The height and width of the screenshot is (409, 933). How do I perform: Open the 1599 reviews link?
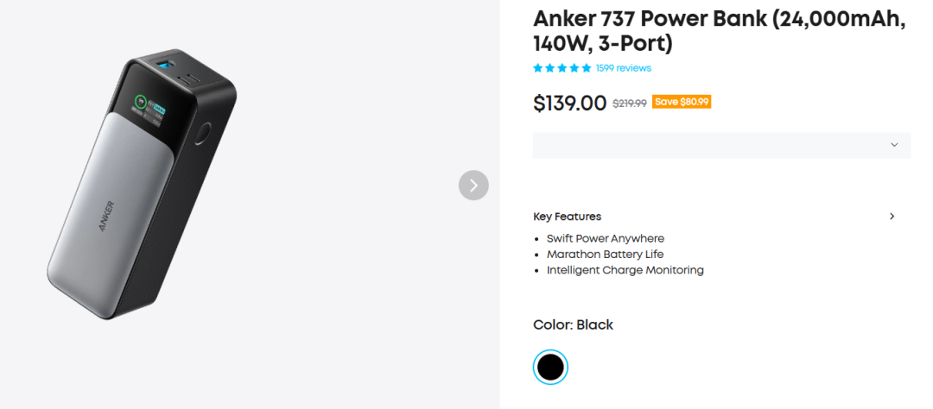(x=623, y=68)
